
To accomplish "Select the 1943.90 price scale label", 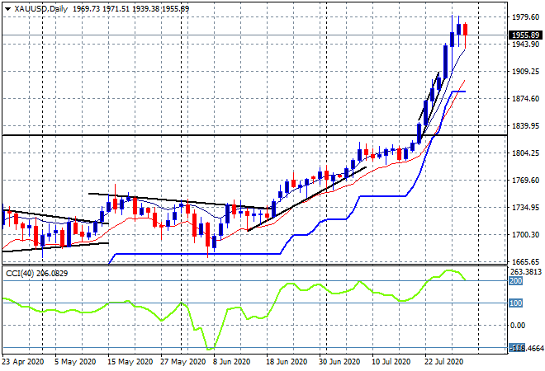I will click(525, 44).
